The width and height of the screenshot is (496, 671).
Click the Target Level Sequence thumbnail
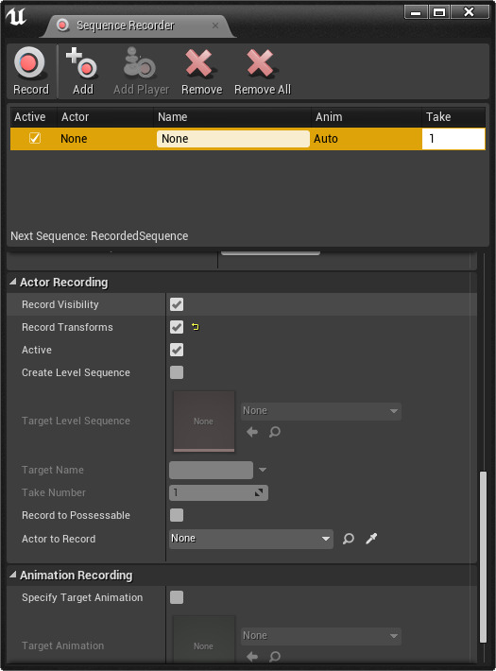point(204,422)
